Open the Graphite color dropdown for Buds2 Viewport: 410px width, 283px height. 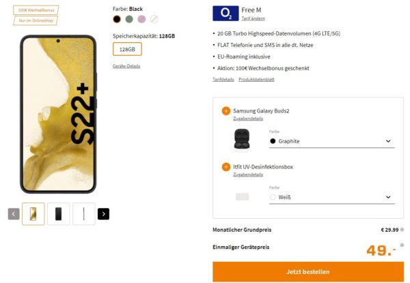pyautogui.click(x=331, y=141)
